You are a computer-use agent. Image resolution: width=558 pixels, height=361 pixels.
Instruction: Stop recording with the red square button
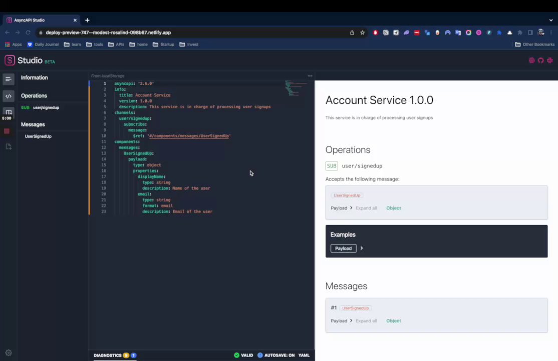[7, 131]
